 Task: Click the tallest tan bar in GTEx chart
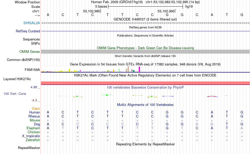(x=128, y=69)
